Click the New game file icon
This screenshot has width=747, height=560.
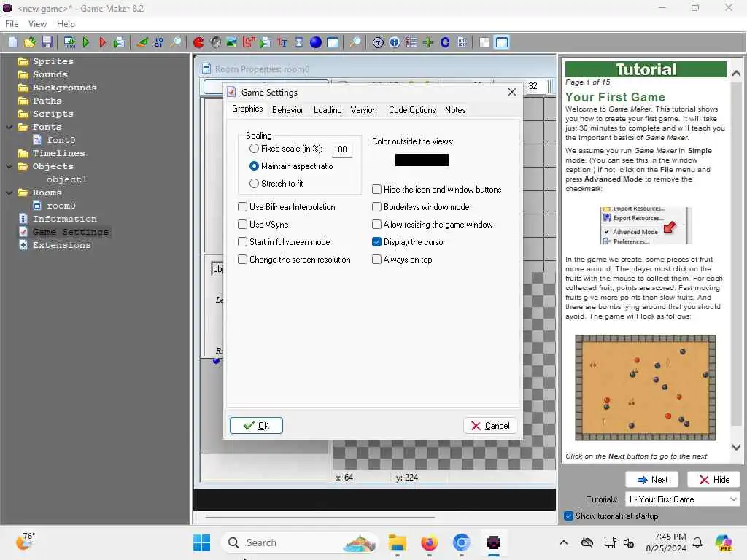[x=13, y=42]
